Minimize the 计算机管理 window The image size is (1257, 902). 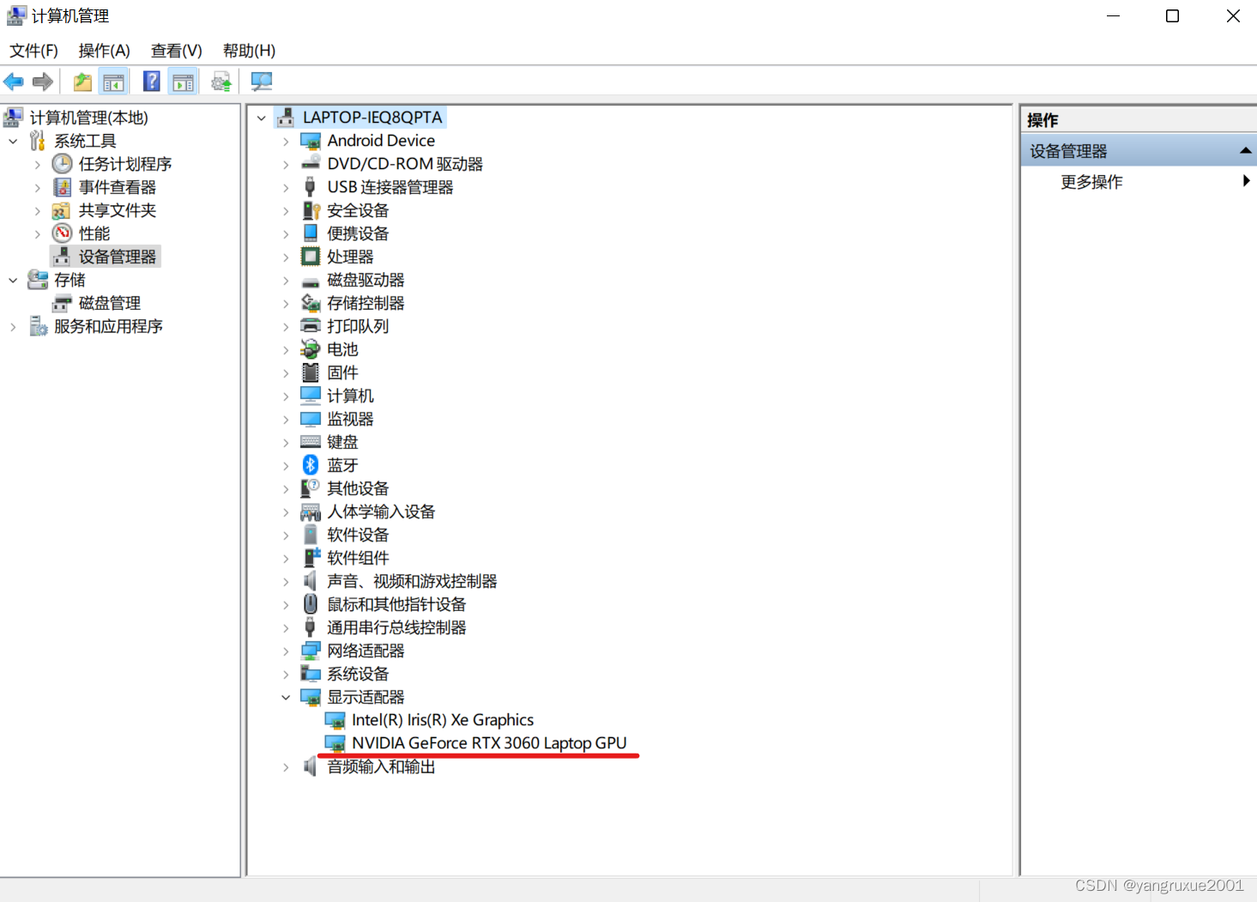point(1113,16)
